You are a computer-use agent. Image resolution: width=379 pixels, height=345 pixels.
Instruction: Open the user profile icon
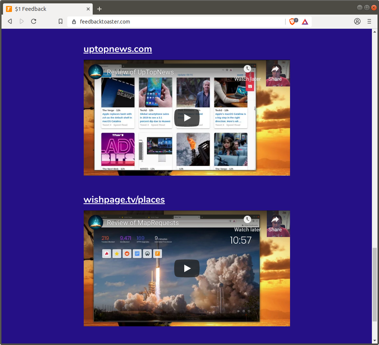357,21
